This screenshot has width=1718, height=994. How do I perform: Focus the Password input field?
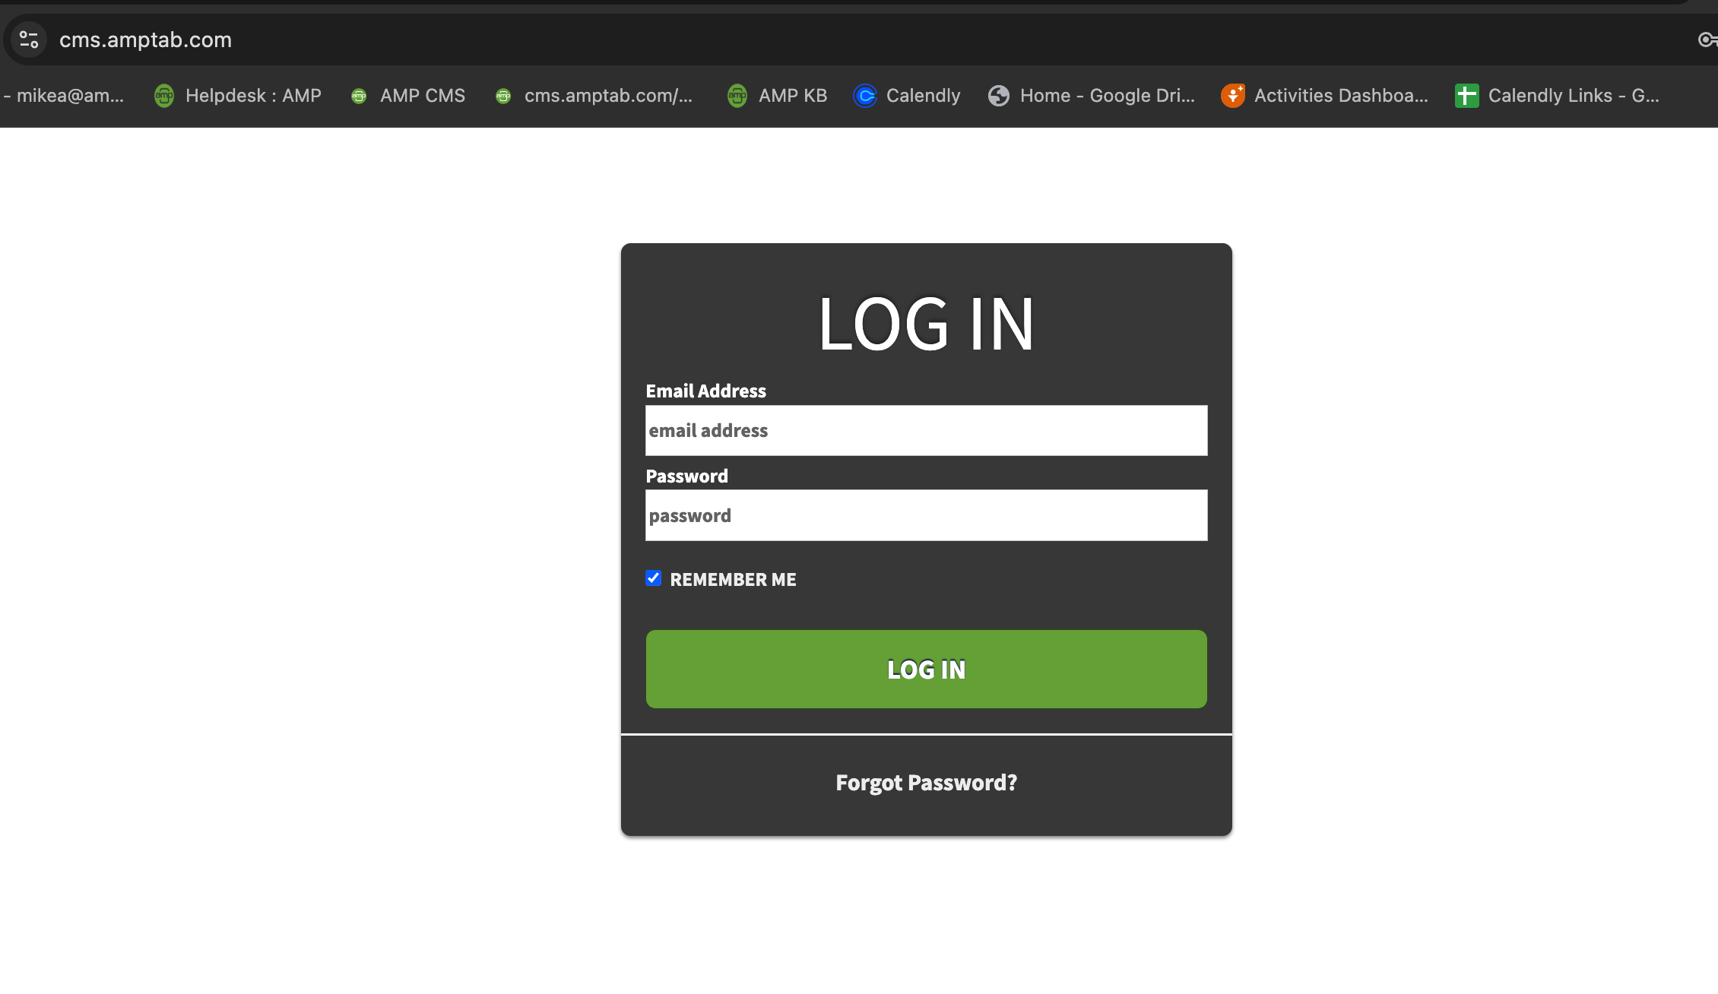click(x=926, y=516)
